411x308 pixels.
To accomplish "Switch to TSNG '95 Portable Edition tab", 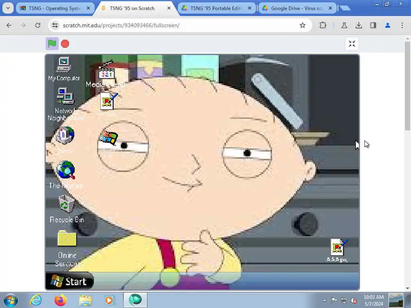I will tap(216, 8).
